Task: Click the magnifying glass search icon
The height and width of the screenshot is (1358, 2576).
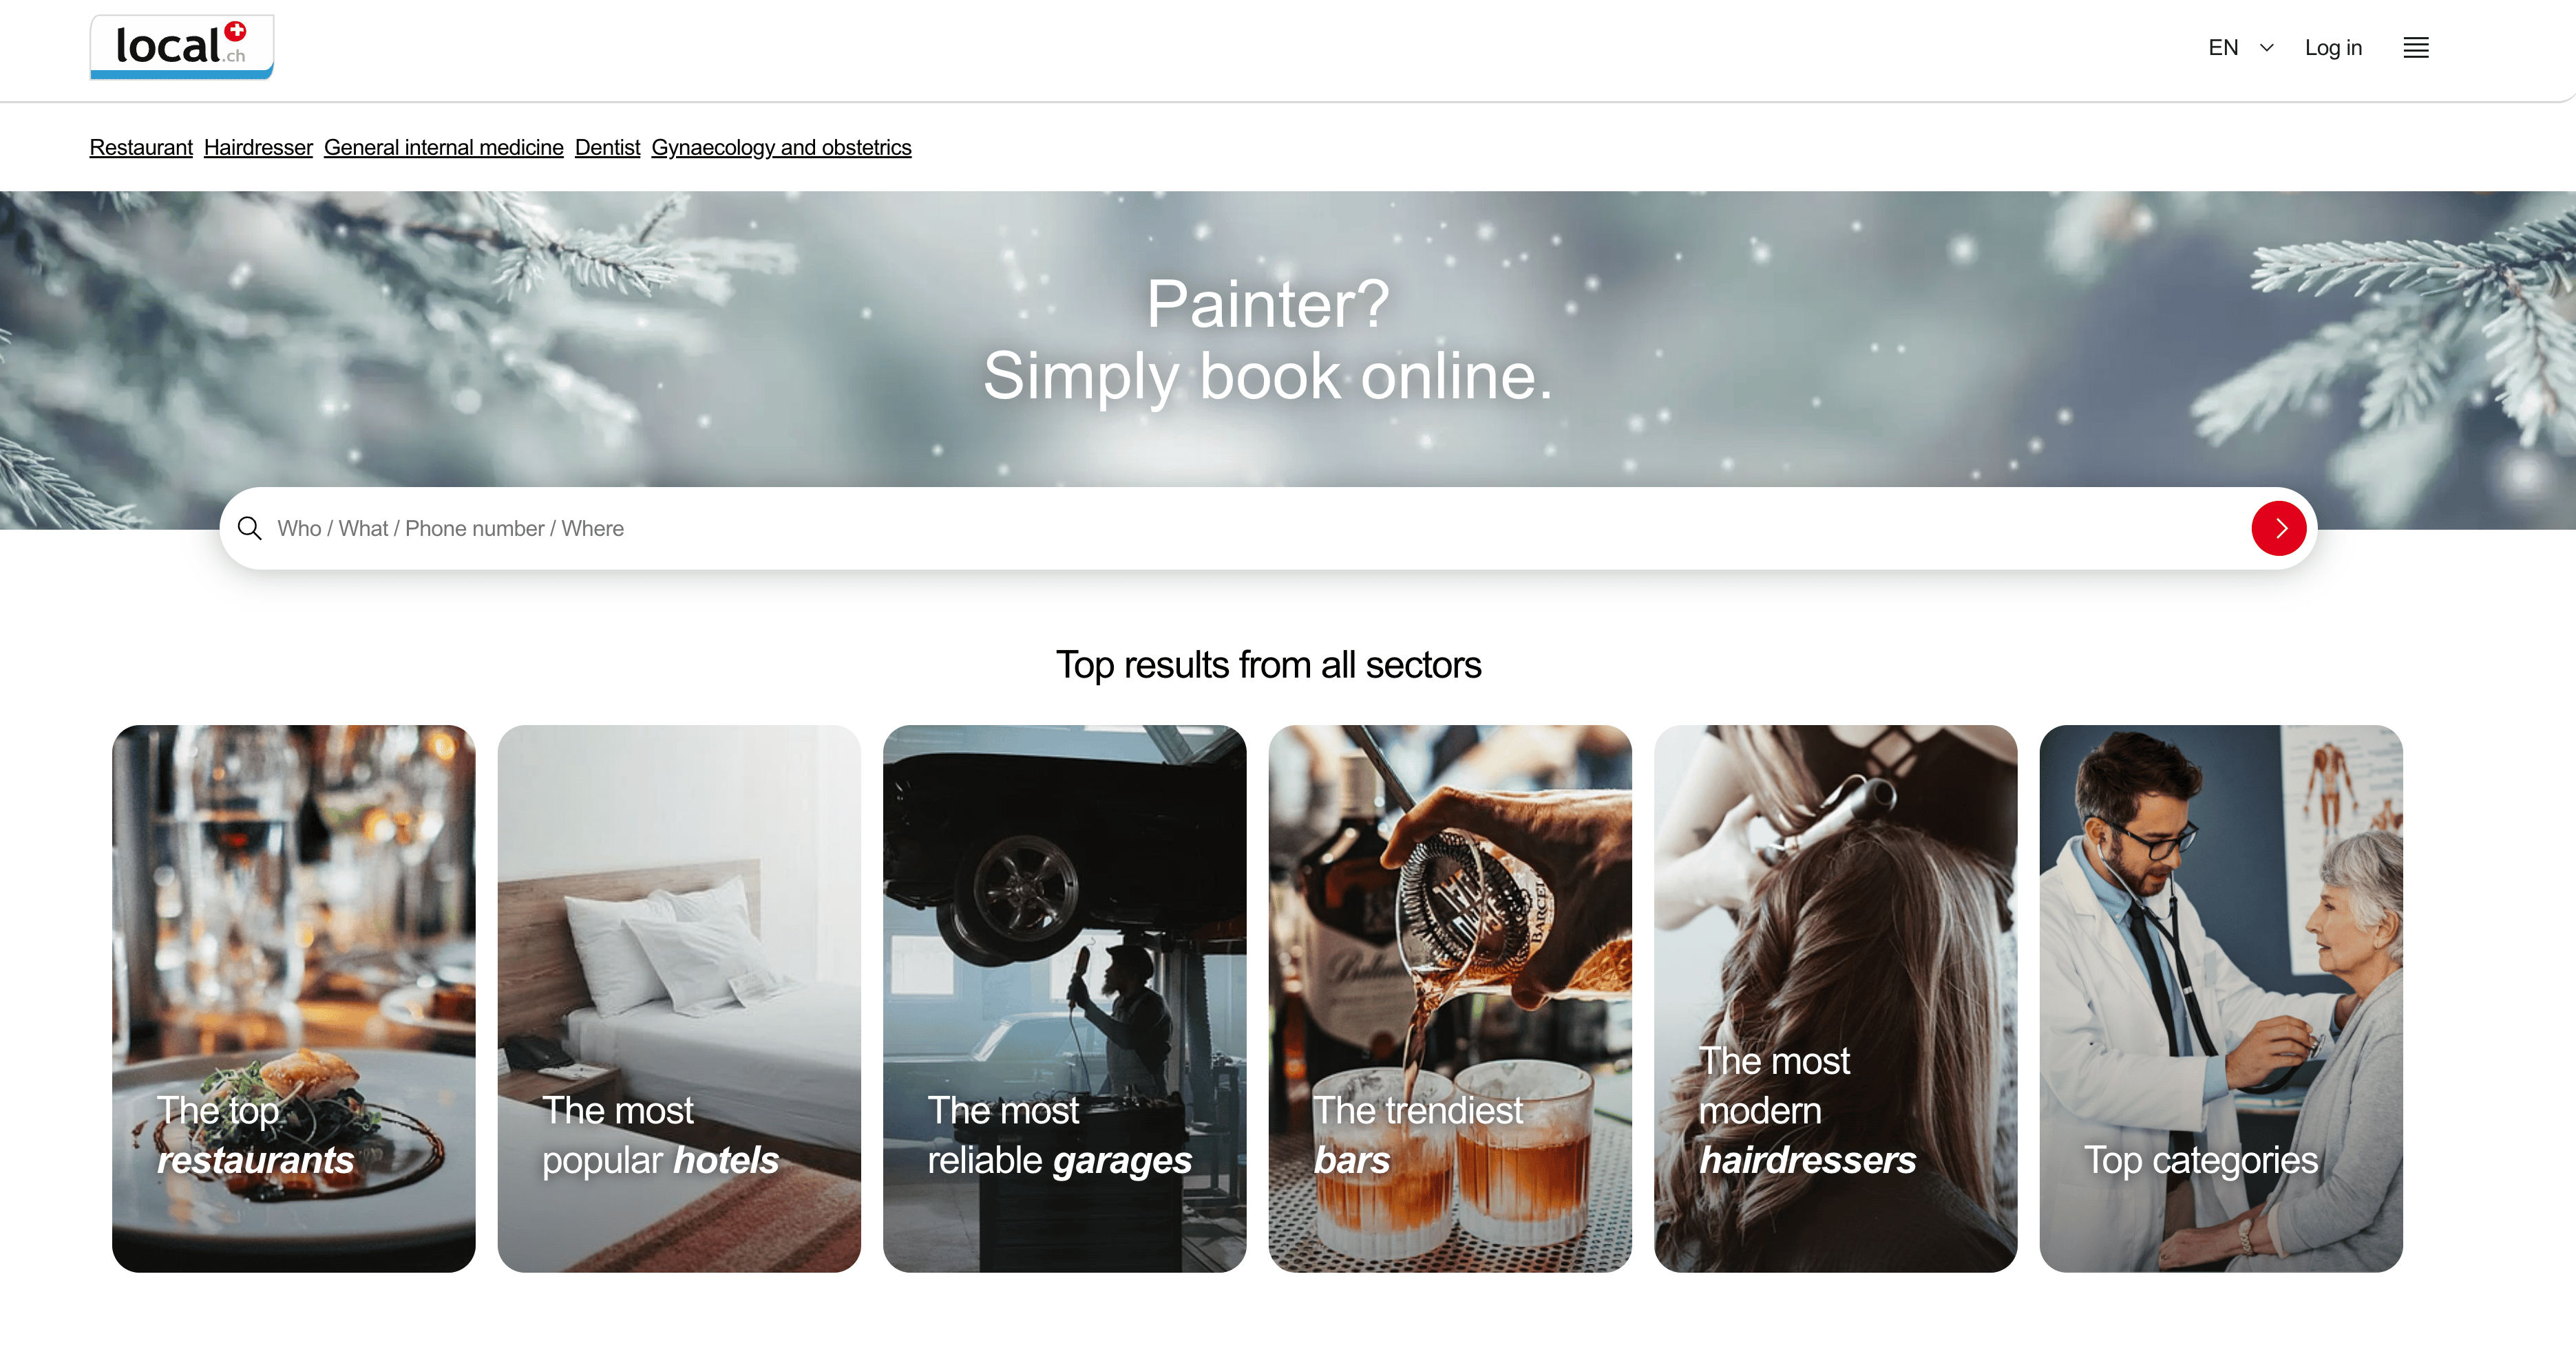Action: (250, 528)
